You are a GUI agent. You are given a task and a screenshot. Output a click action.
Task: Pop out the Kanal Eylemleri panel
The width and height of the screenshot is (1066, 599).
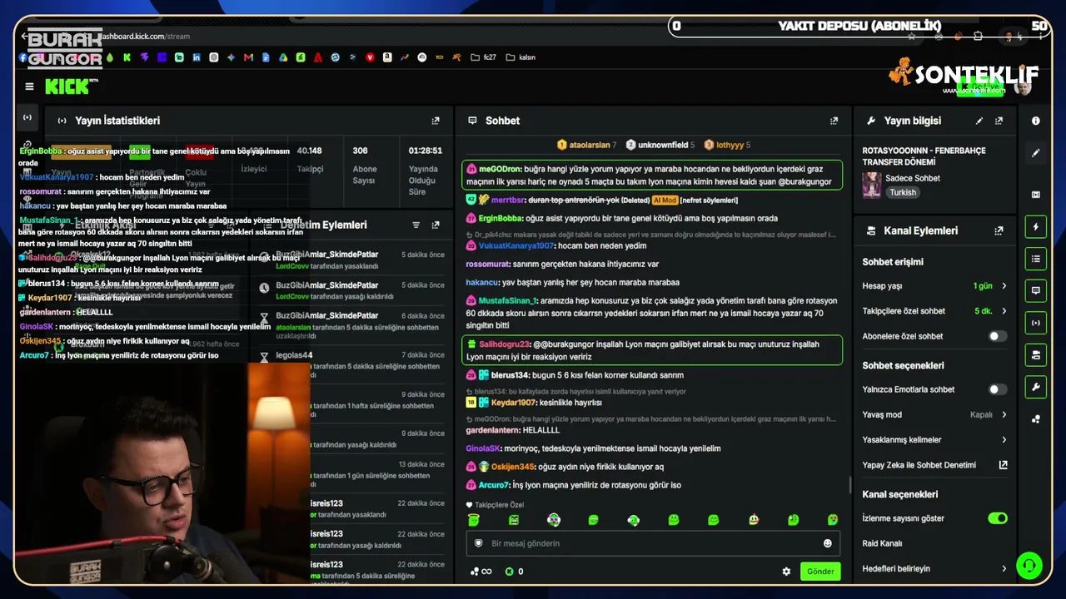coord(999,230)
